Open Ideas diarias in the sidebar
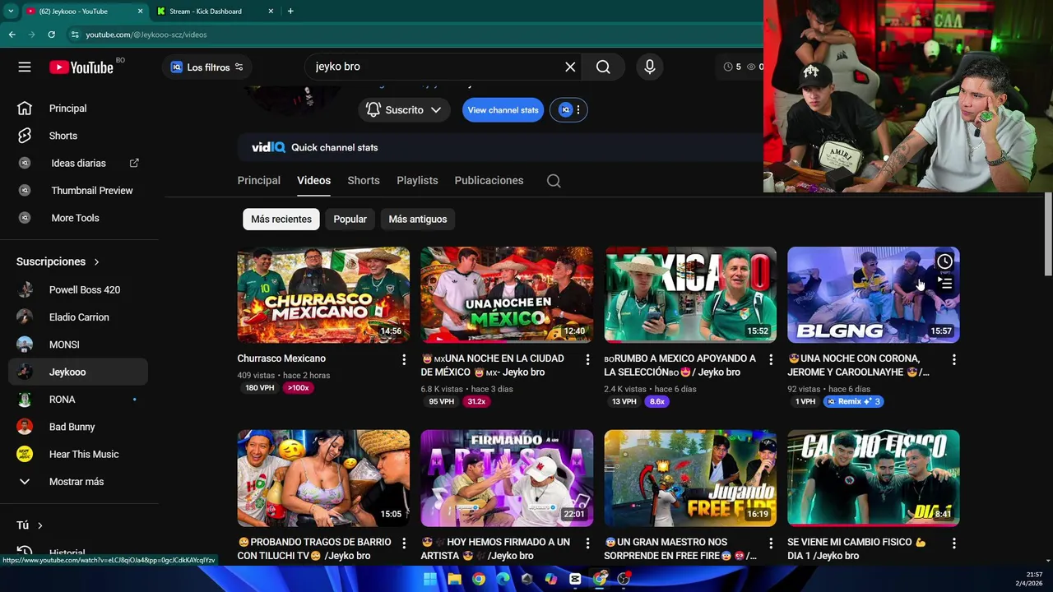The image size is (1053, 592). click(78, 163)
